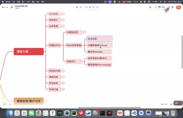This screenshot has height=118, width=183.
Task: Expand the 市场行情 node count circle
Action: (63, 89)
